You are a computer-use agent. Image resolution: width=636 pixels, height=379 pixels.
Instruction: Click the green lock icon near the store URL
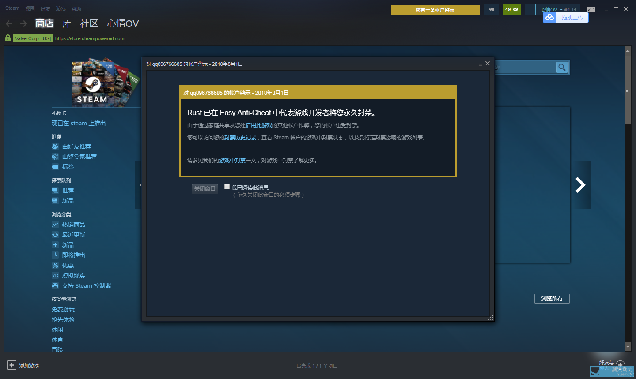(7, 38)
